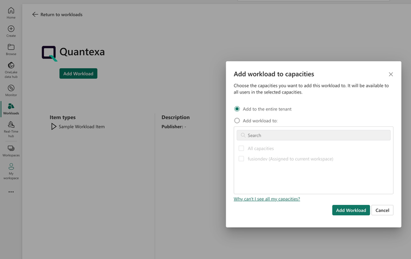
Task: Select 'Add to the entire tenant' radio
Action: click(x=237, y=109)
